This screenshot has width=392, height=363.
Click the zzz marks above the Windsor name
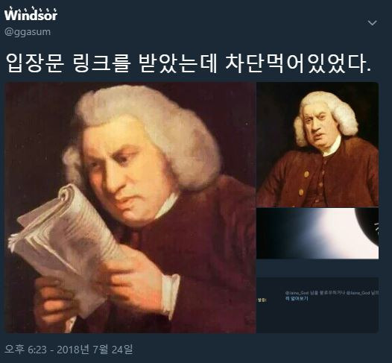click(31, 10)
